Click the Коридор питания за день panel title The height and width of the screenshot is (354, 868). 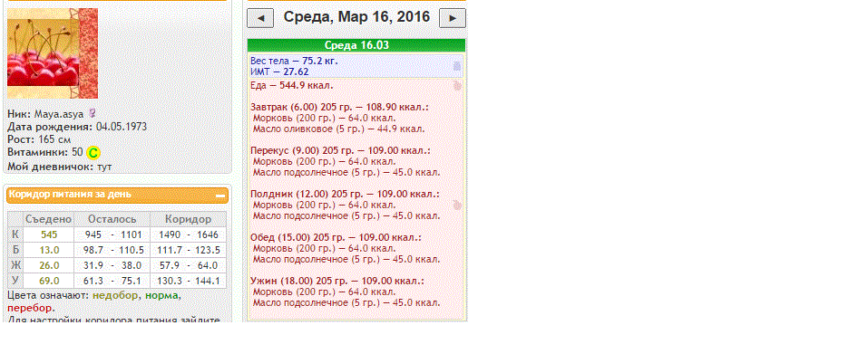coord(70,195)
